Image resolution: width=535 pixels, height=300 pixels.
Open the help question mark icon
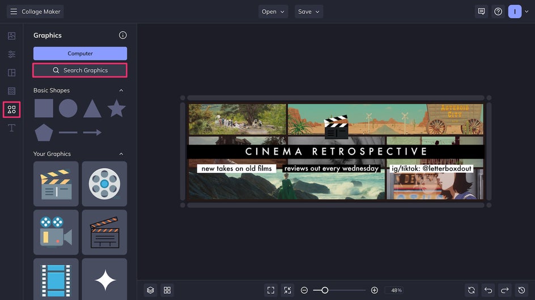coord(498,11)
